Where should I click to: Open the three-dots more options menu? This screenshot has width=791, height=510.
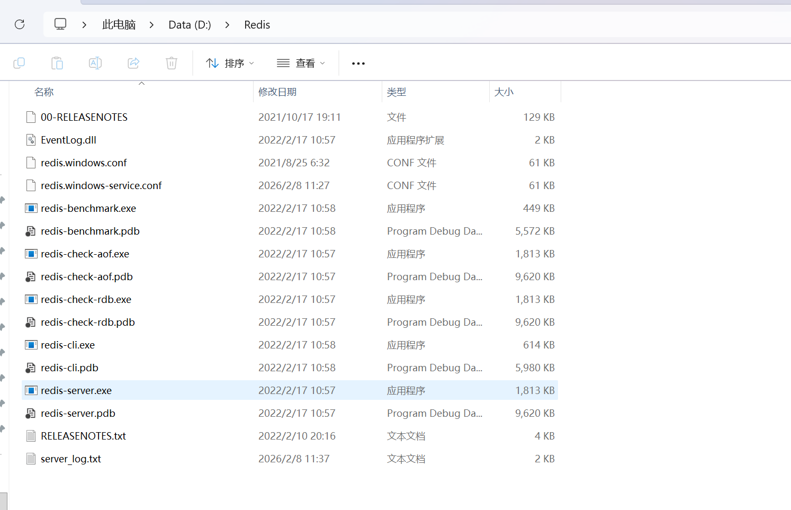tap(358, 64)
